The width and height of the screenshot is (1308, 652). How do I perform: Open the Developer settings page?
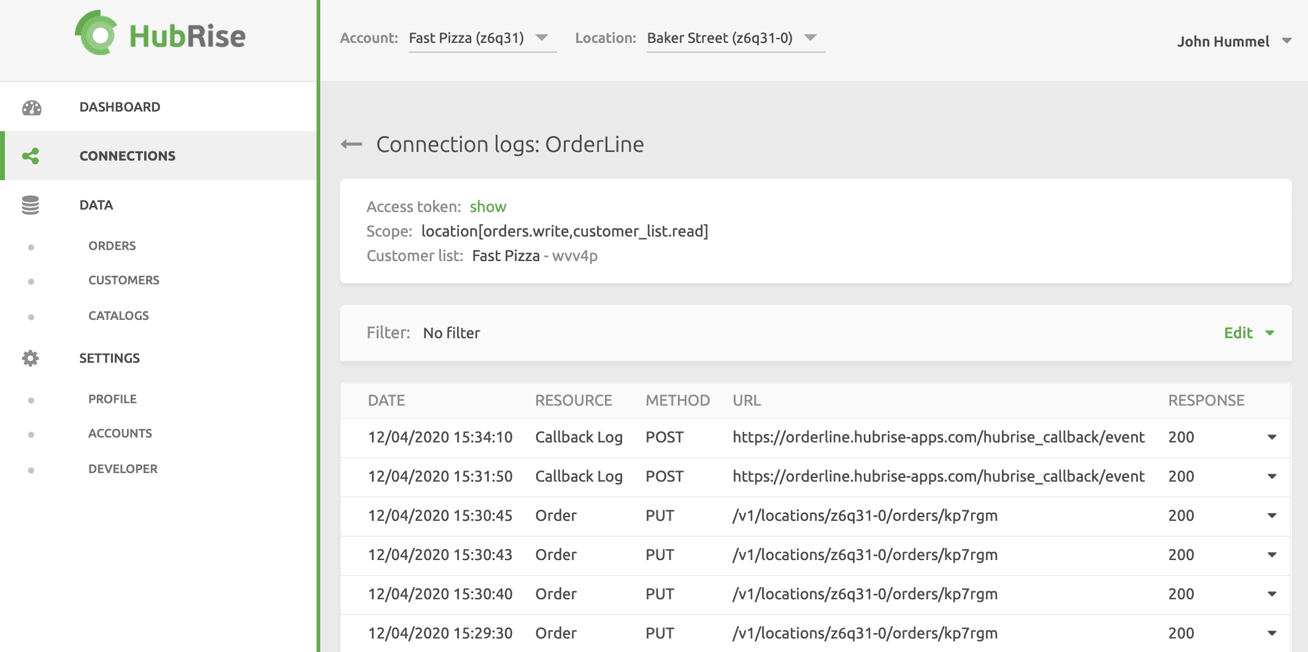(123, 469)
